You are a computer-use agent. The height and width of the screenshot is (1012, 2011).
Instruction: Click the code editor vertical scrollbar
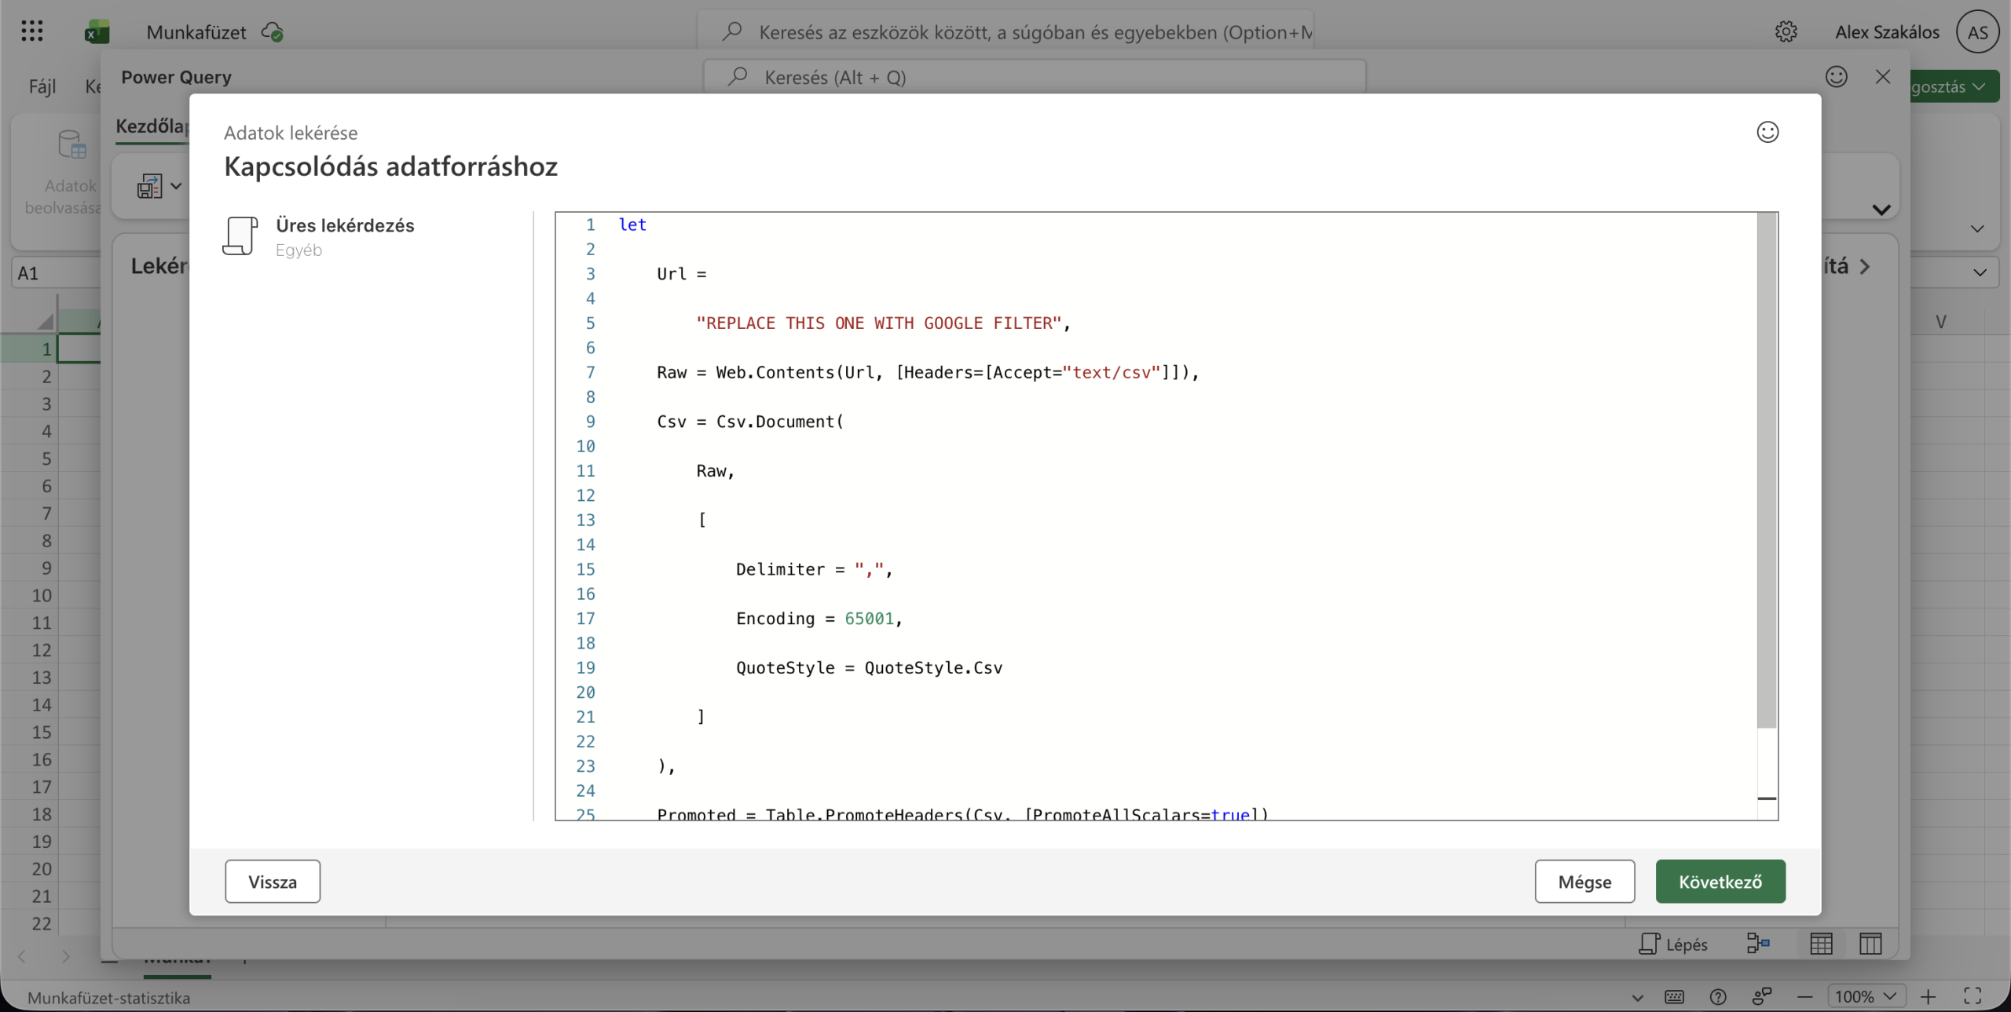(x=1767, y=471)
